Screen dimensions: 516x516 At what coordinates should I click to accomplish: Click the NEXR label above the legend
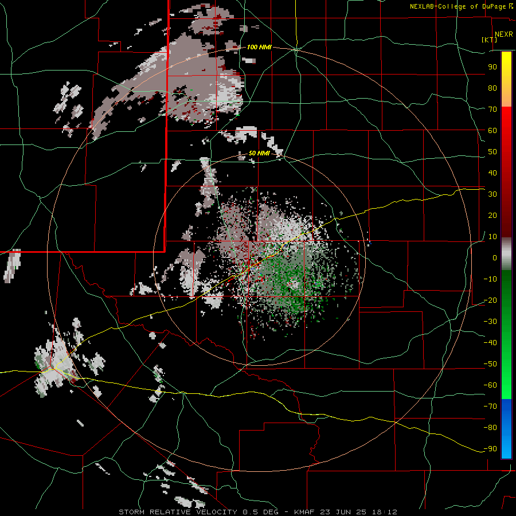[503, 34]
